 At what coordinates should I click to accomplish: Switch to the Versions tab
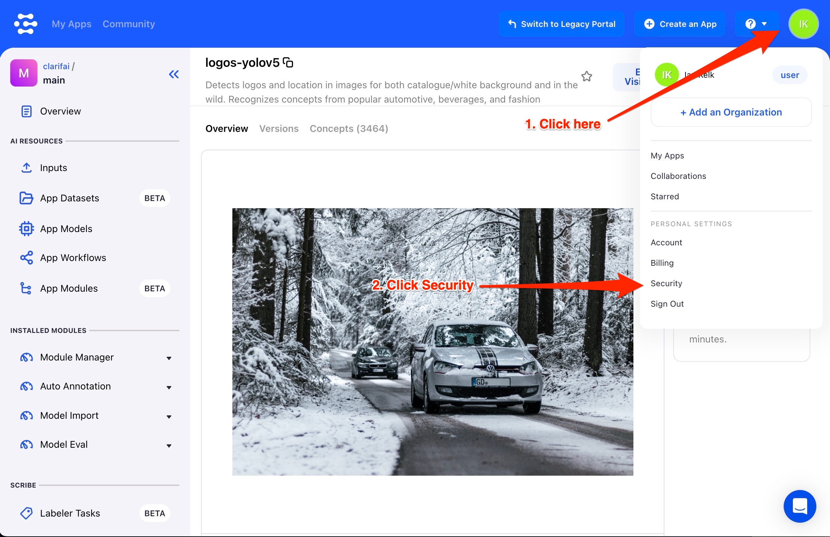(278, 129)
